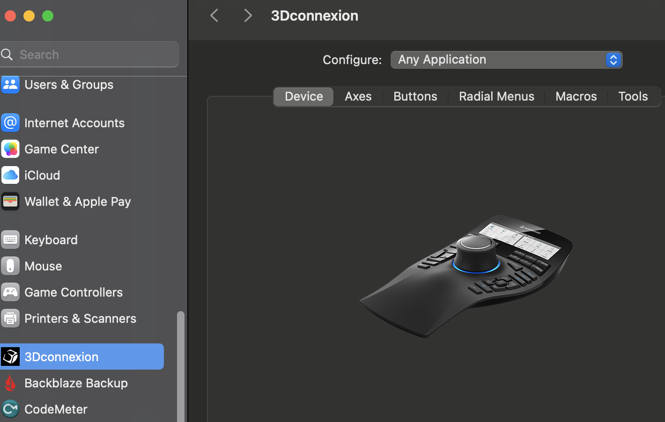
Task: Open the Game Controllers gamepad icon
Action: click(x=10, y=292)
